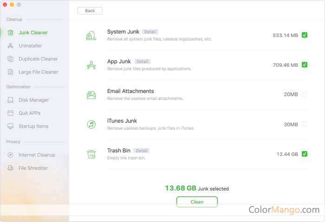Click the Back button
This screenshot has height=222, width=325.
90,11
